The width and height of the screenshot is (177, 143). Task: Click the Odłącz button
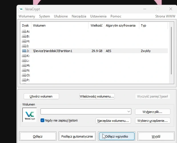(x=38, y=136)
